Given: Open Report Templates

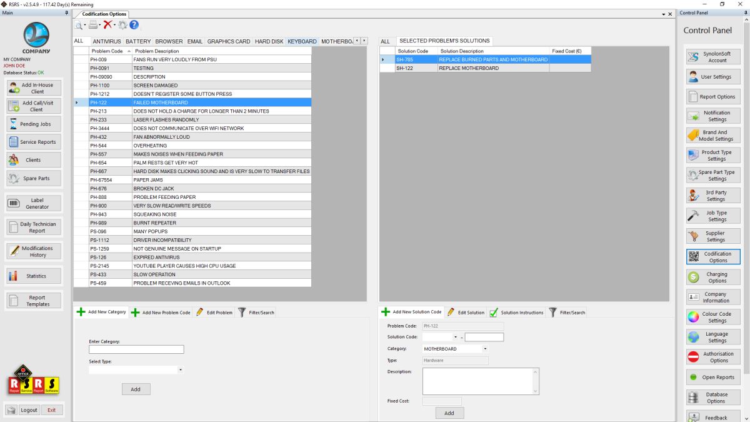Looking at the screenshot, I should (x=34, y=301).
